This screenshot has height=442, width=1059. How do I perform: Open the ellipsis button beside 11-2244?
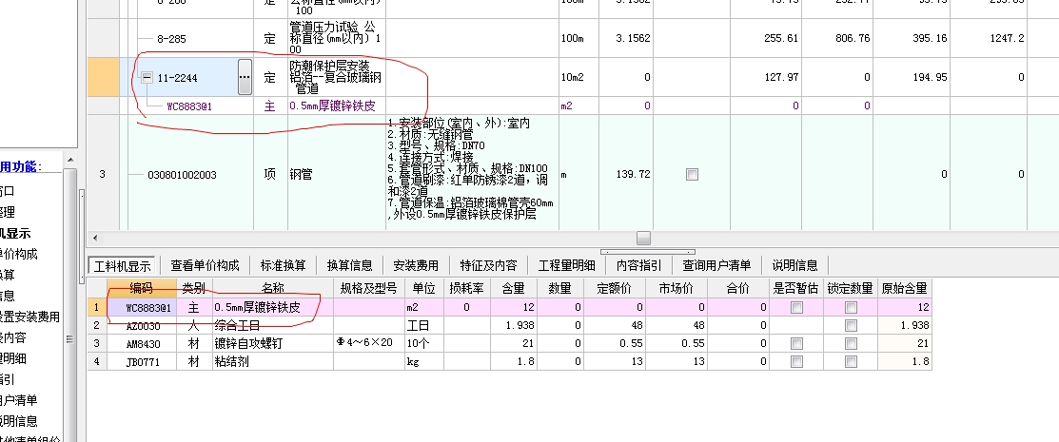245,77
